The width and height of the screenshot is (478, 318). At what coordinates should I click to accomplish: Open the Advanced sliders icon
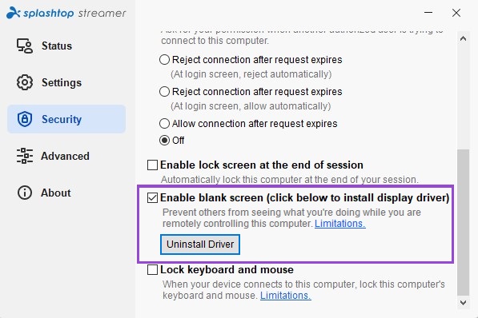coord(25,156)
